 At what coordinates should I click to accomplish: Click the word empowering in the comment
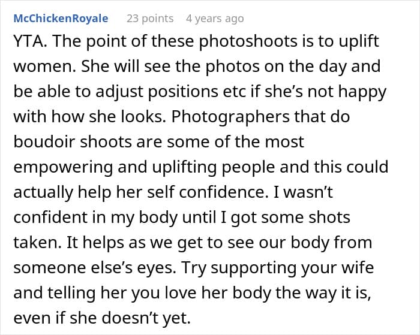63,167
